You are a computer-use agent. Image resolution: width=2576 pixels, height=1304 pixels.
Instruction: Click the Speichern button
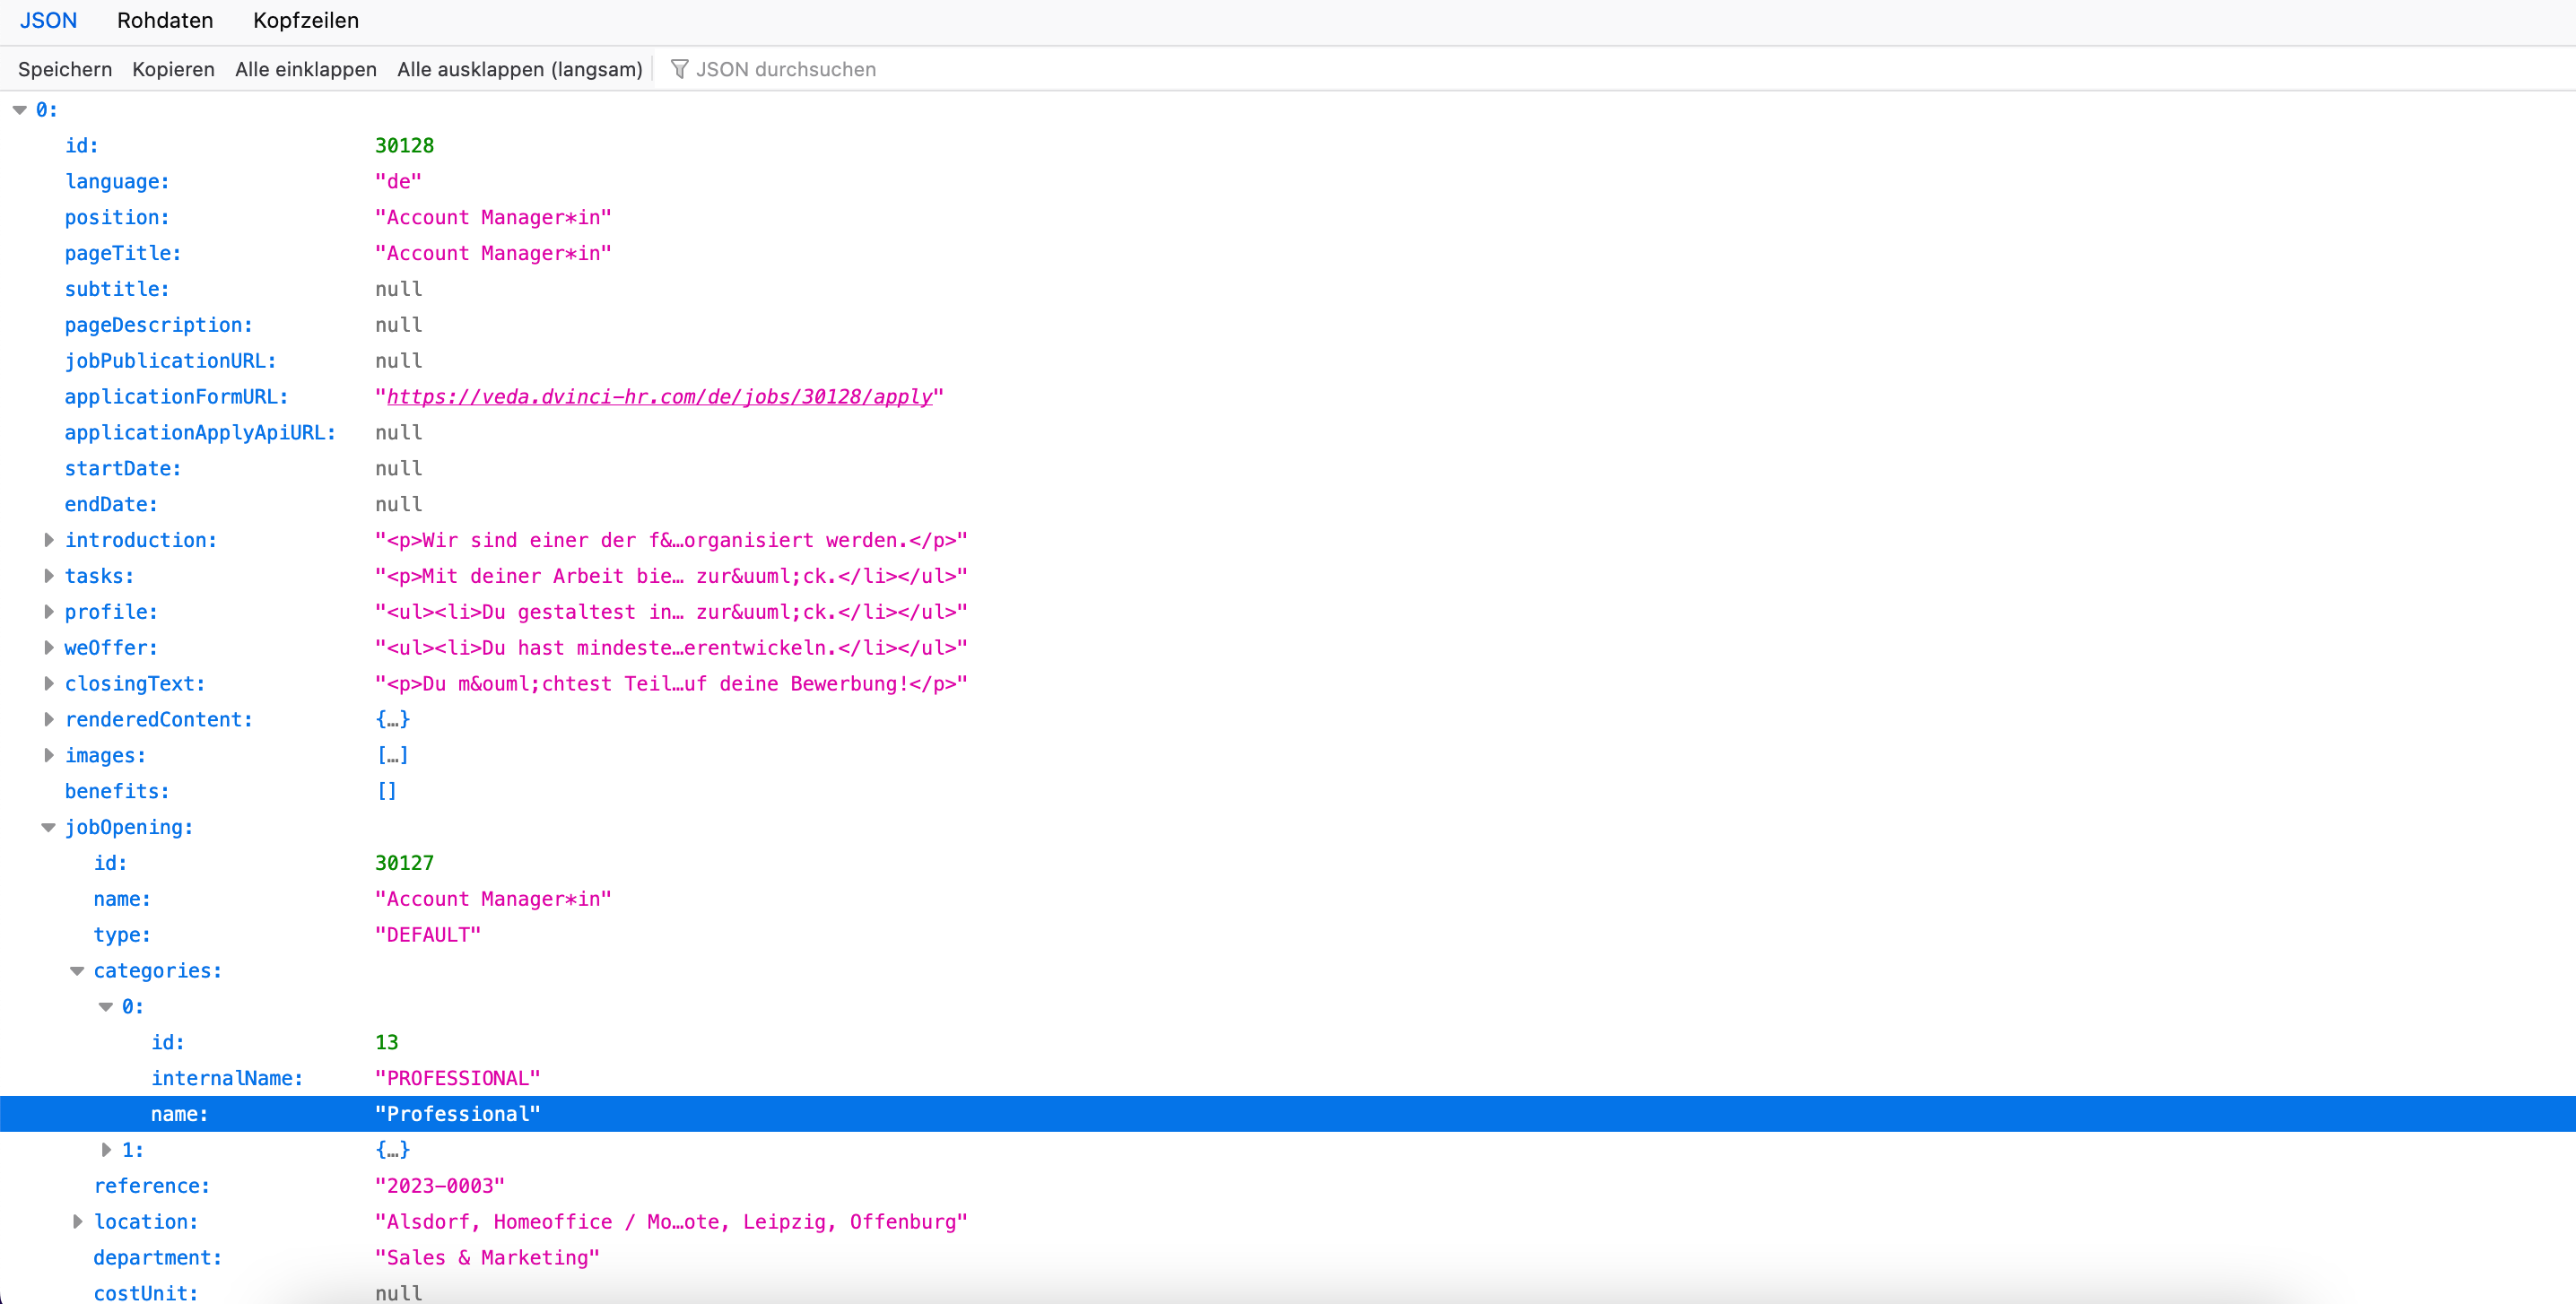(65, 69)
